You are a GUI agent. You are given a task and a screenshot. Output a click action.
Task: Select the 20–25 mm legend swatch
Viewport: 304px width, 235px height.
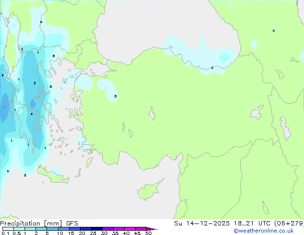[x=85, y=229]
